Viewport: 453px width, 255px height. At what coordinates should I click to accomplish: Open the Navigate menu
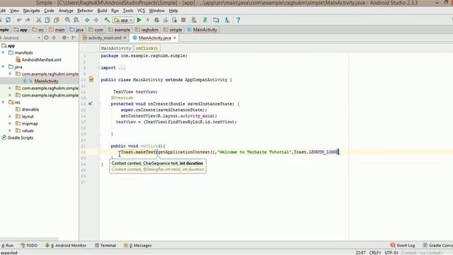pos(31,11)
